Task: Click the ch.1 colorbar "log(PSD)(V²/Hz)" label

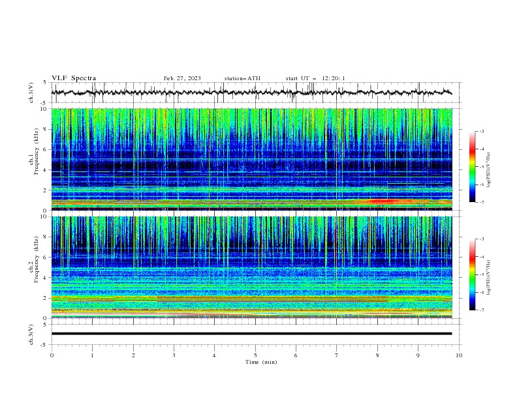Action: (489, 170)
